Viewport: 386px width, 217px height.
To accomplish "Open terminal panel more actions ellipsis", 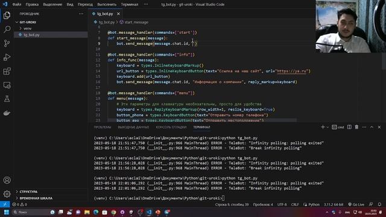I will [x=364, y=127].
